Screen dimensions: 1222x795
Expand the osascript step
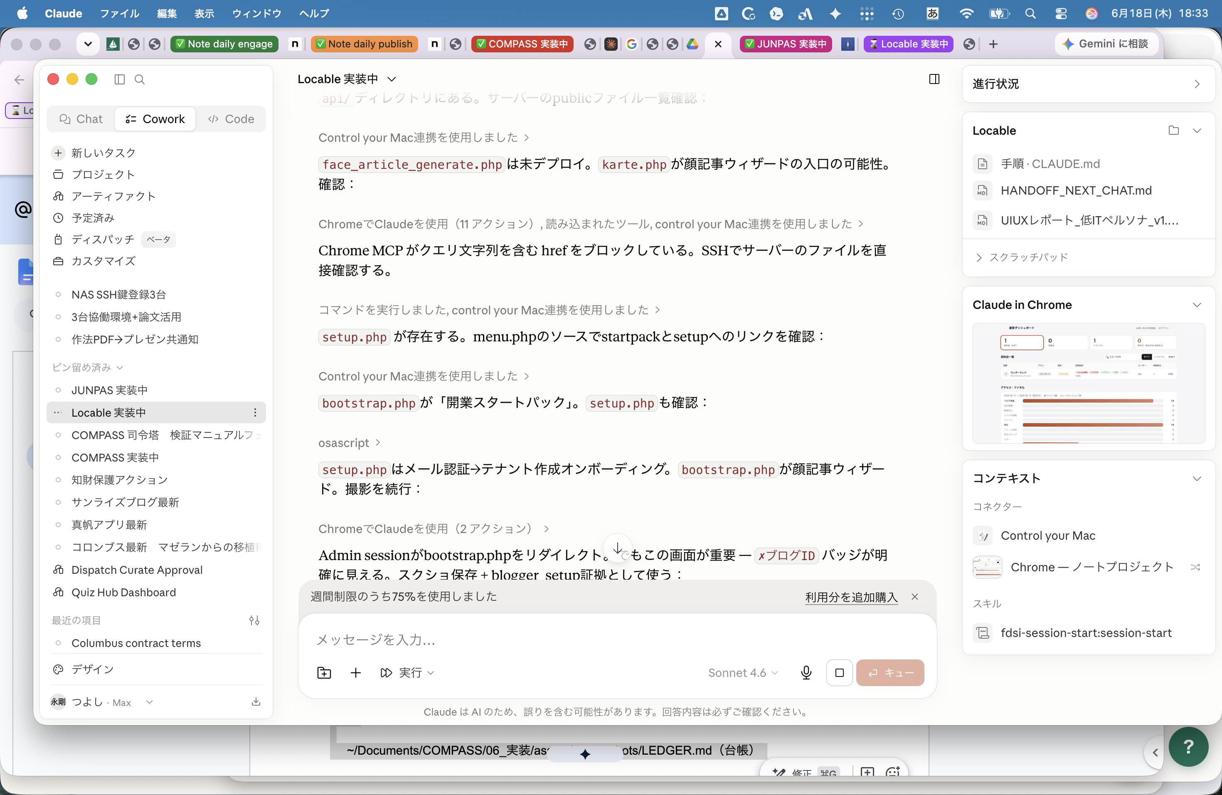[349, 443]
